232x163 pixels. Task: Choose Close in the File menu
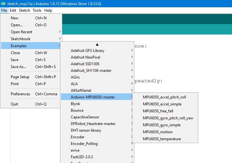[x=31, y=53]
